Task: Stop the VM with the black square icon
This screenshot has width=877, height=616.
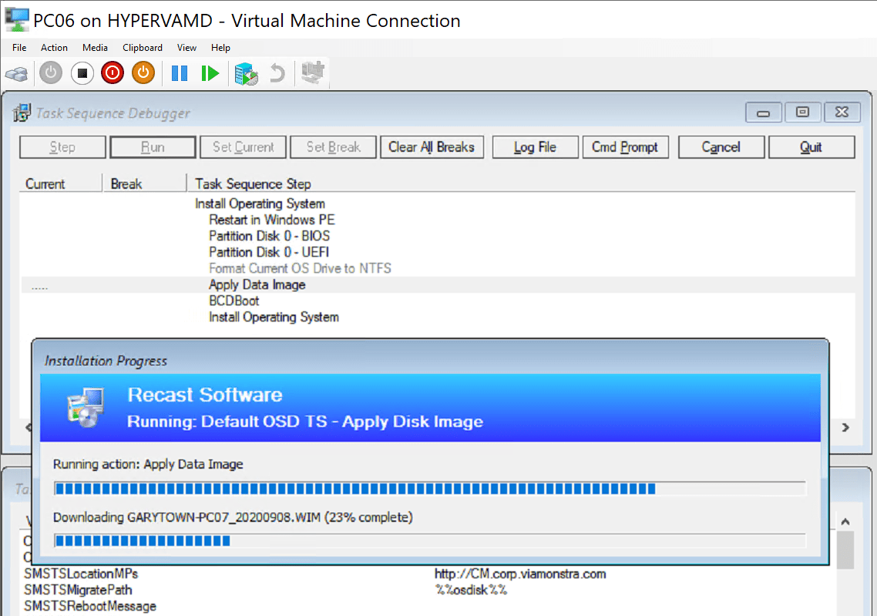Action: point(82,74)
